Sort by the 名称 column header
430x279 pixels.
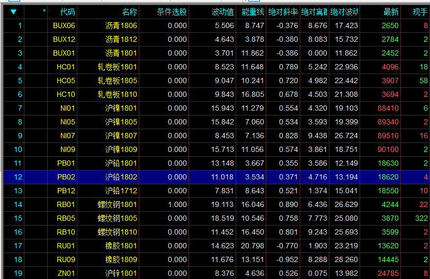[129, 12]
